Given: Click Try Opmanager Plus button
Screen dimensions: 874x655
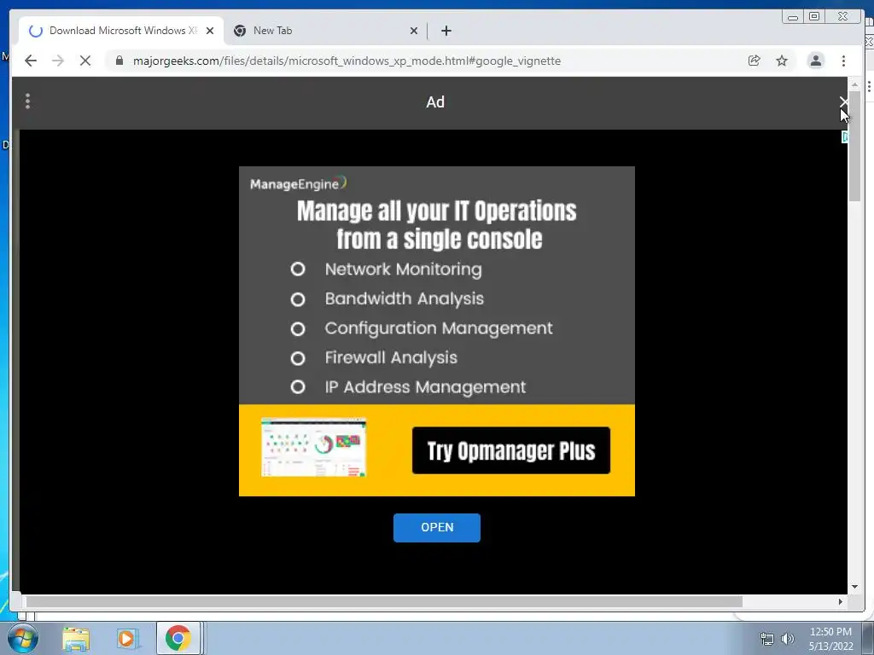Looking at the screenshot, I should tap(511, 450).
